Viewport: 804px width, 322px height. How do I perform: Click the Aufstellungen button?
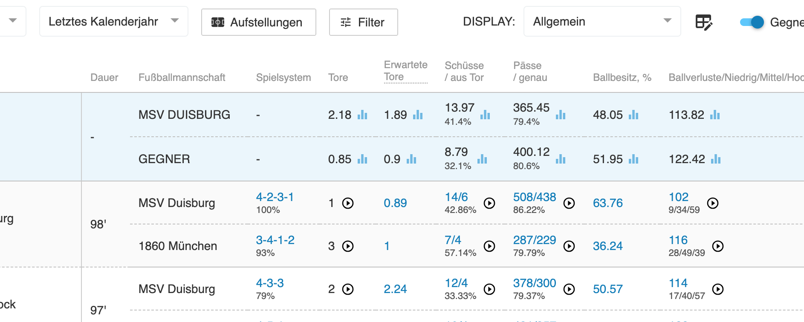[258, 22]
